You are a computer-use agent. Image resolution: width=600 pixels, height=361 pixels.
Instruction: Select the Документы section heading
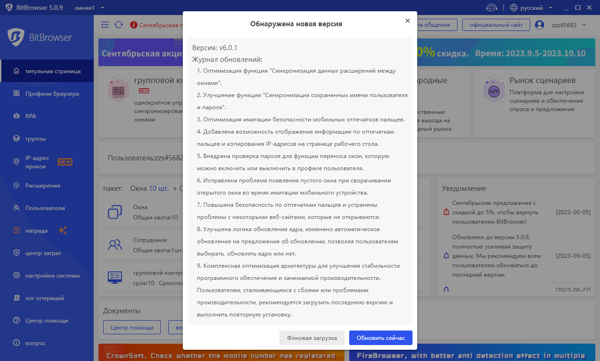(122, 311)
